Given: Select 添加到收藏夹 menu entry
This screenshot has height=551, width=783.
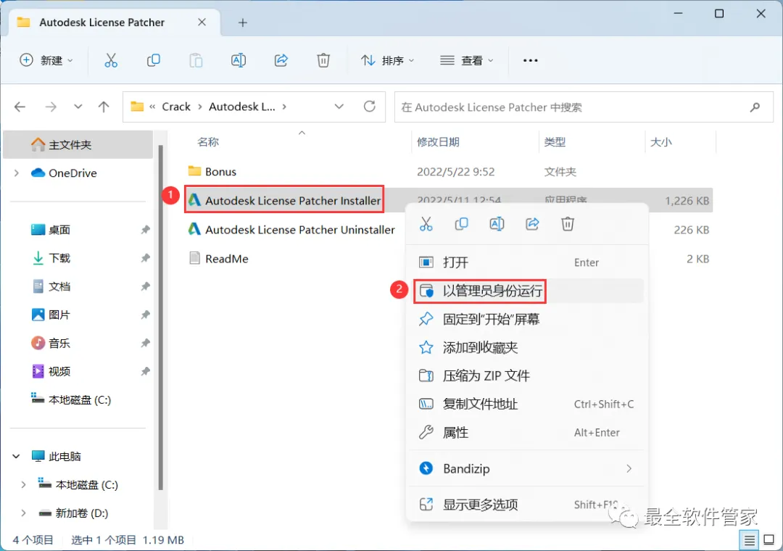Looking at the screenshot, I should point(526,347).
